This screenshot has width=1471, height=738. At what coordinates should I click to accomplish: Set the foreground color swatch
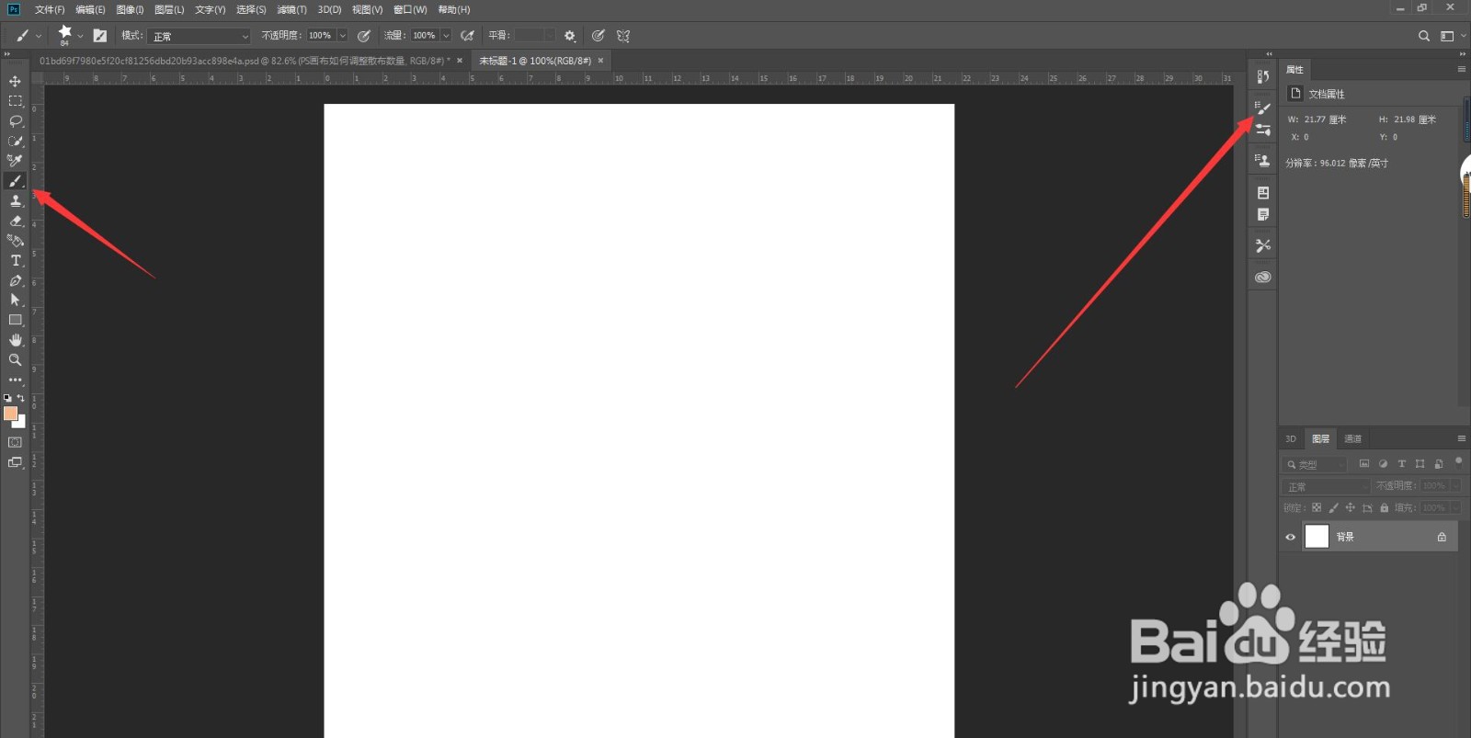point(10,414)
